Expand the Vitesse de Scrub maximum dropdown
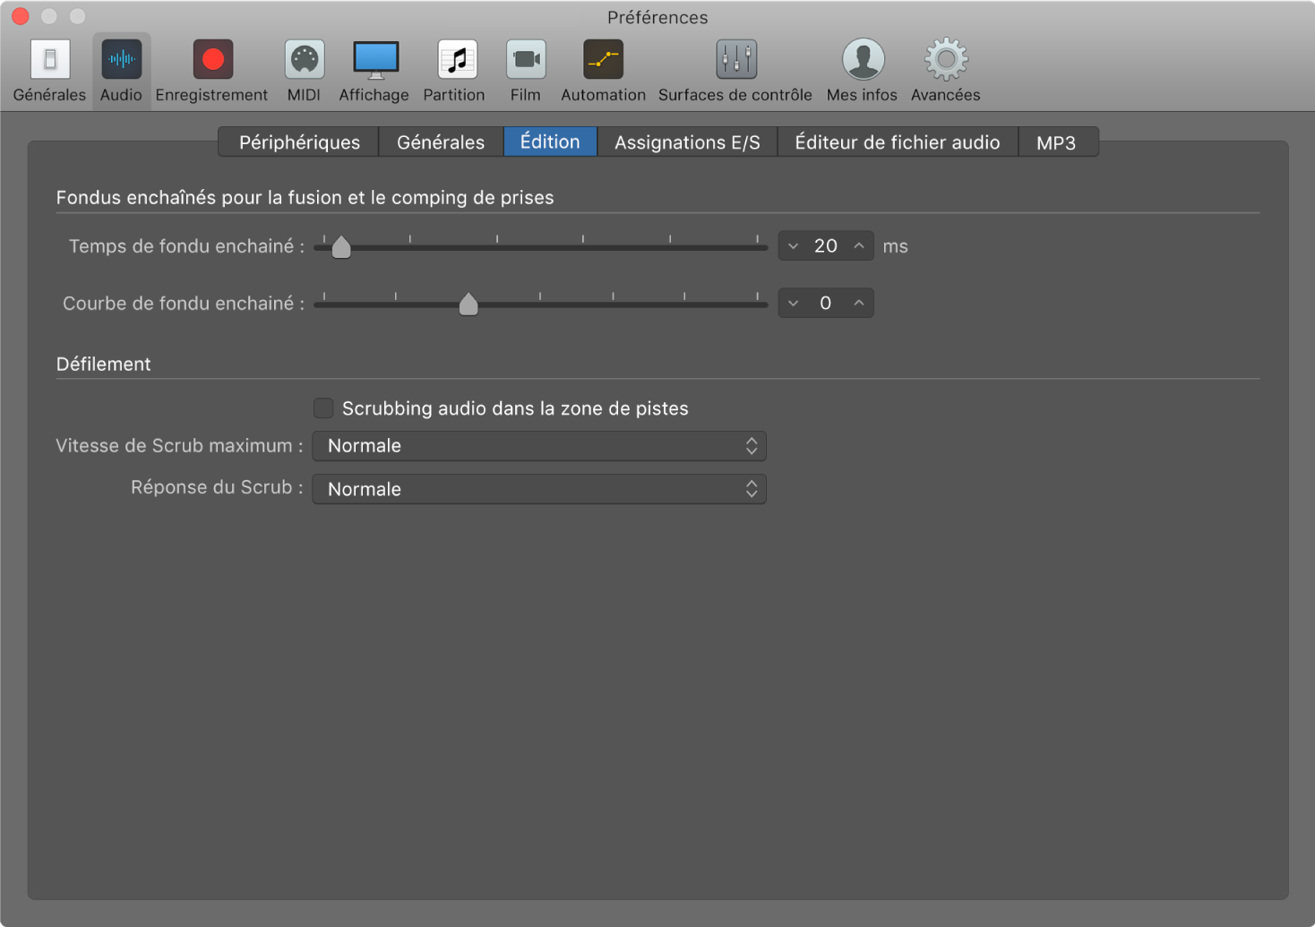 click(x=539, y=446)
